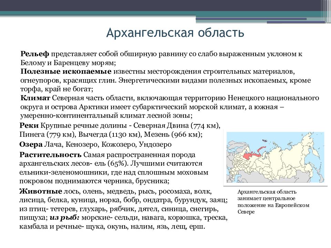The height and width of the screenshot is (248, 331).
Task: Click the animal name 'росомаха'
Action: [x=174, y=192]
